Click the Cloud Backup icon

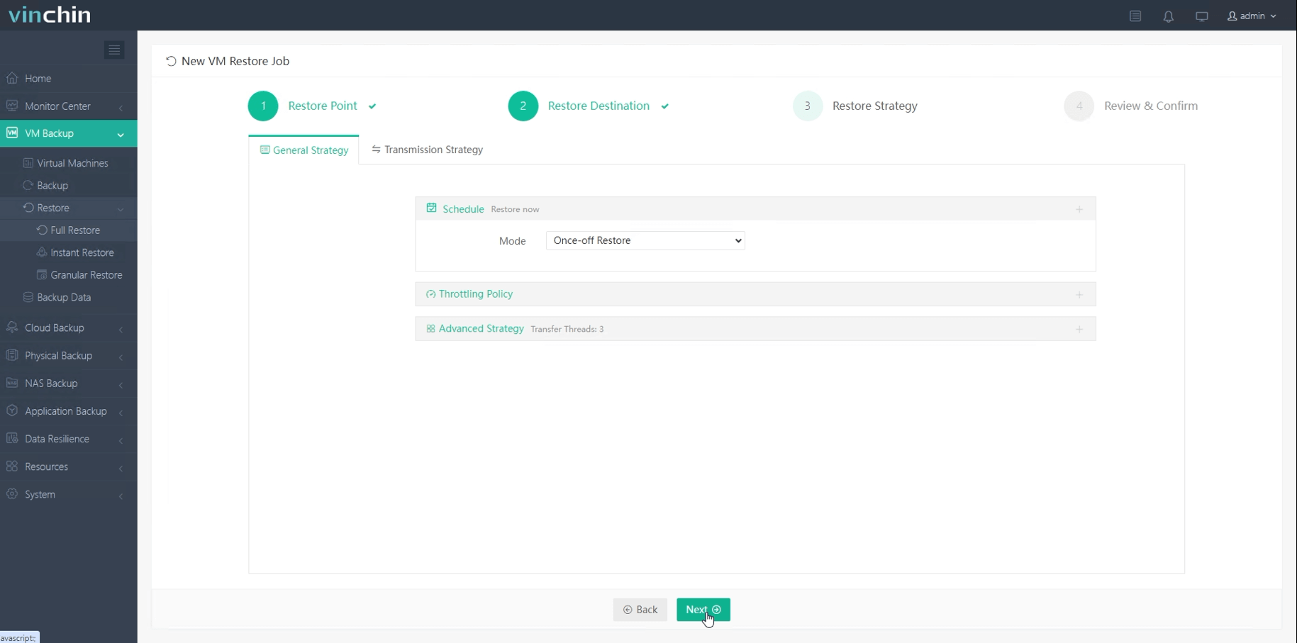12,328
